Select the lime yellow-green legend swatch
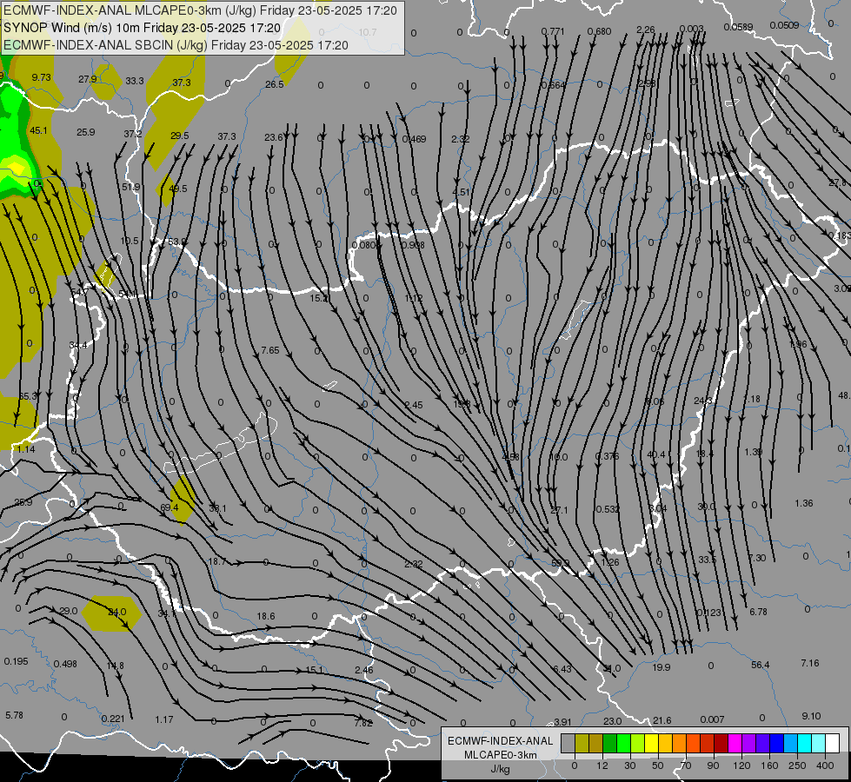Screen dimensions: 851x782 (x=637, y=744)
